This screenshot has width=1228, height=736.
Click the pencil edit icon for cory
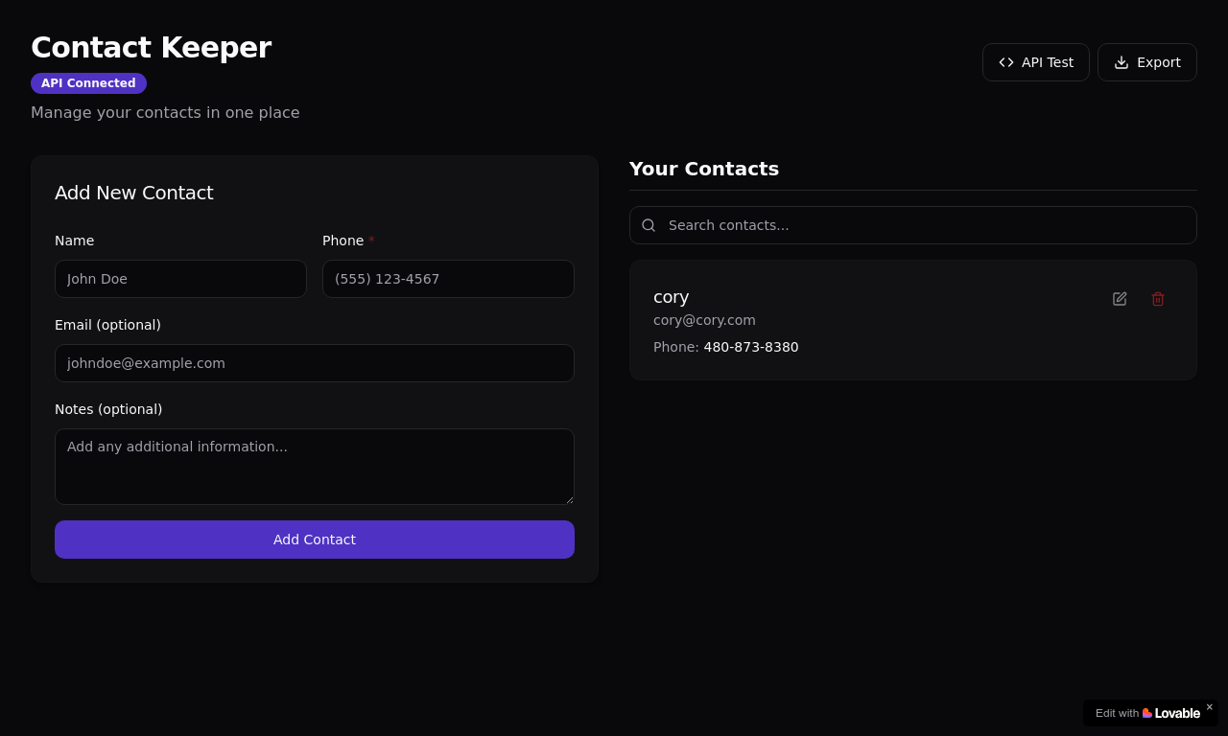point(1120,299)
